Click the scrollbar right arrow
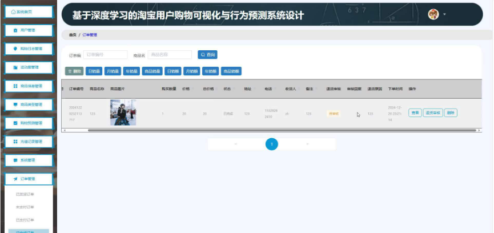 (479, 130)
